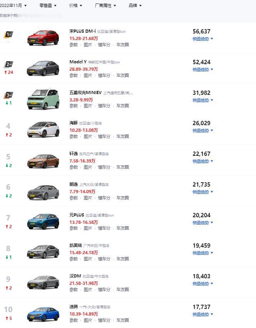
Task: Click the rank 1 gold badge icon
Action: point(8,35)
